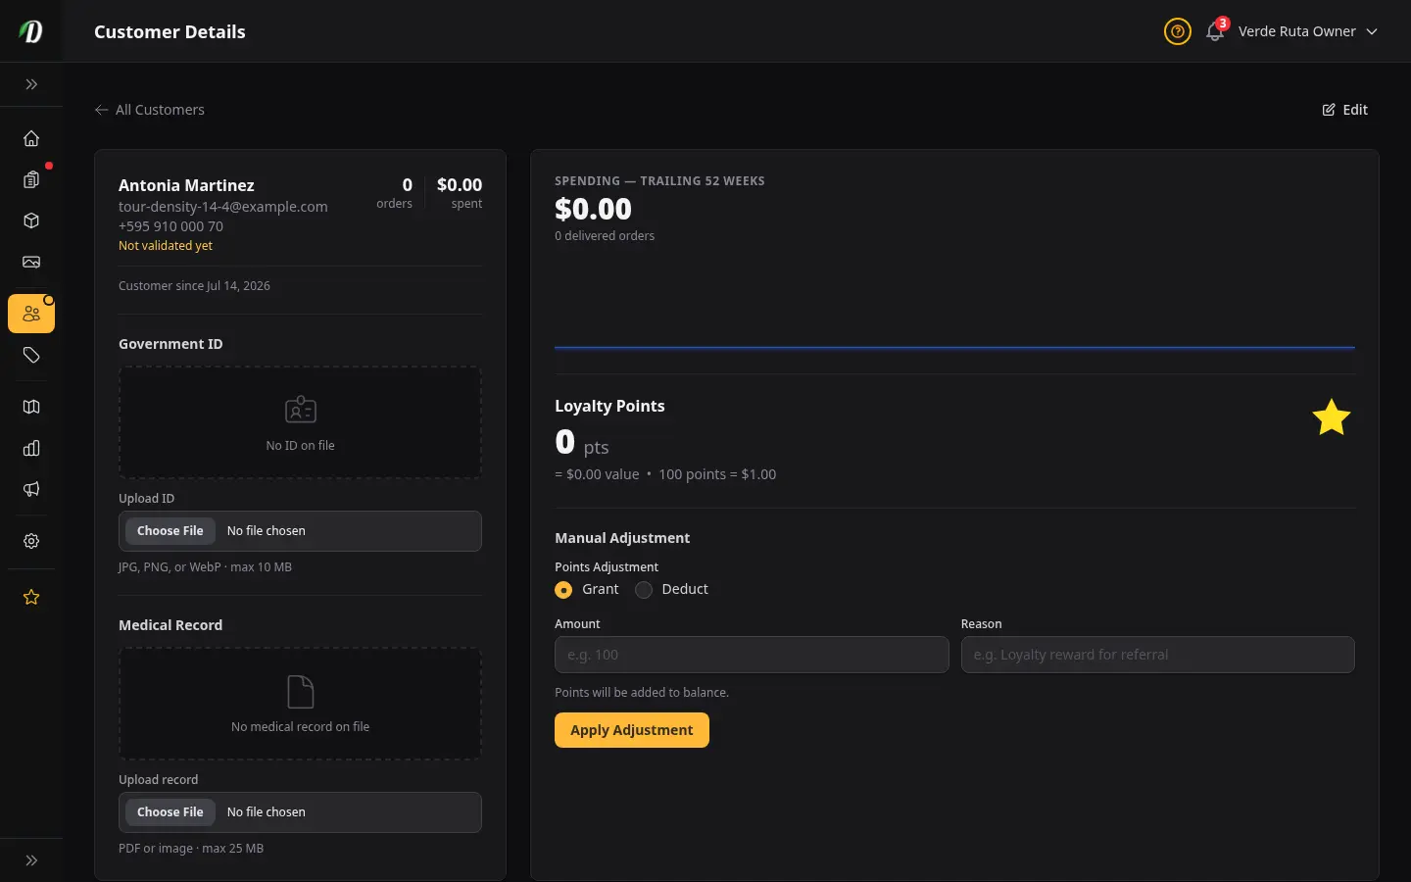Select the Deduct radio button
The image size is (1411, 882).
644,590
